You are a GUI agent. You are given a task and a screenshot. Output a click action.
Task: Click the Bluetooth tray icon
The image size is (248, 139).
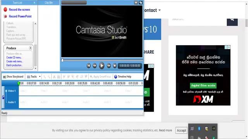pos(199,129)
